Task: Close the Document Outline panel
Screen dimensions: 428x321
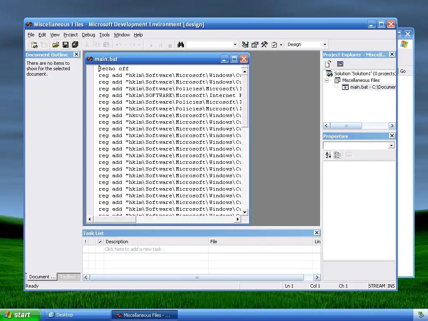Action: click(76, 55)
